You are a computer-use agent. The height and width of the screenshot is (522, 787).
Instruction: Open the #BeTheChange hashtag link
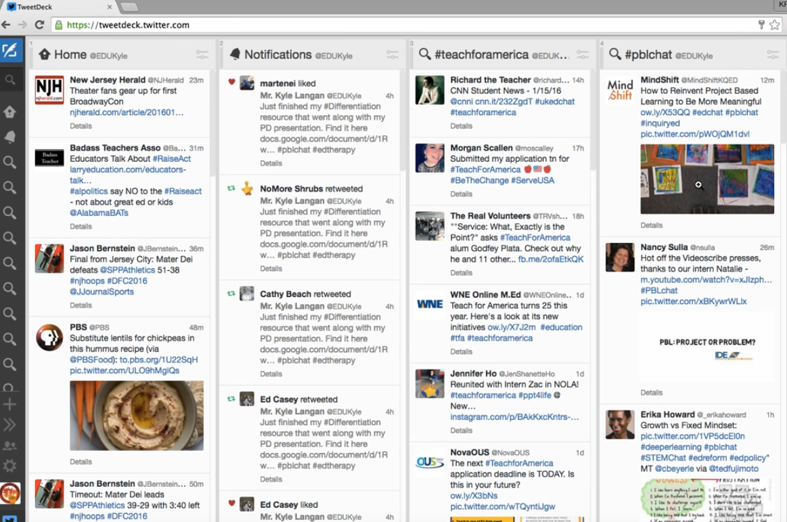coord(479,180)
